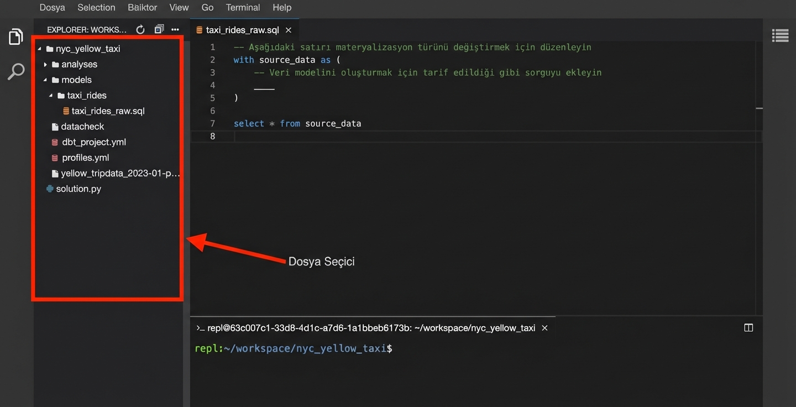796x407 pixels.
Task: Click the Collapse All folders icon
Action: point(159,30)
